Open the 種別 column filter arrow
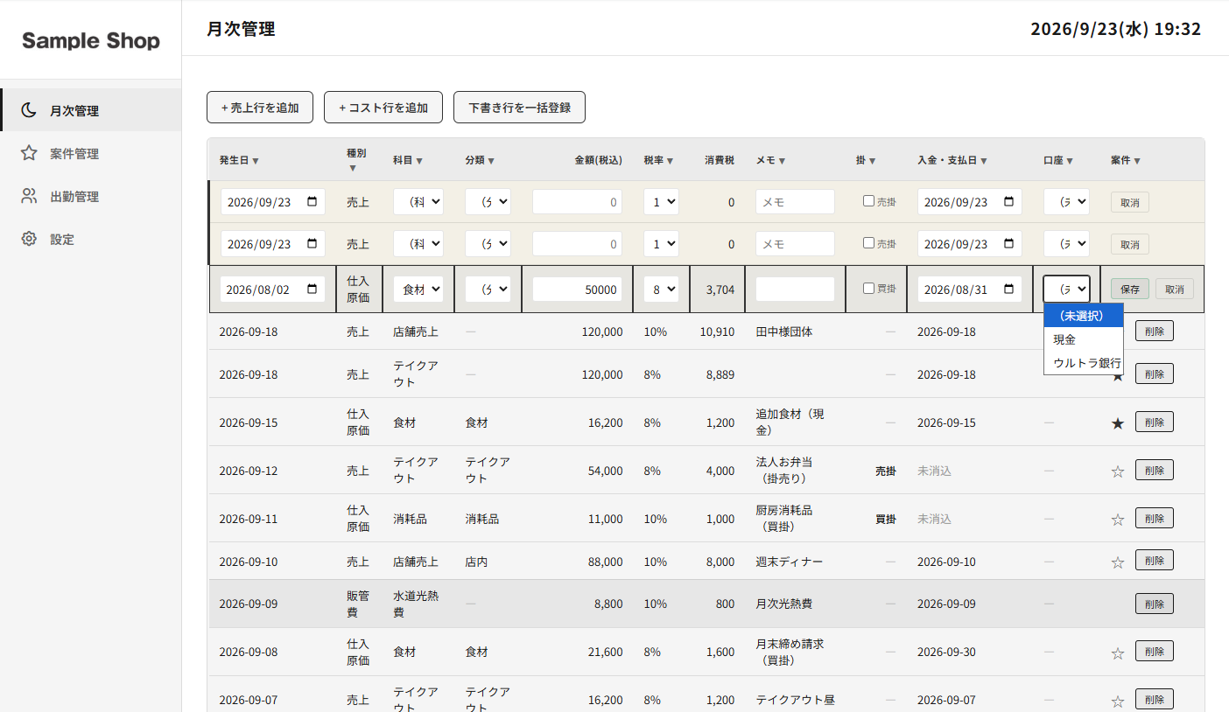The height and width of the screenshot is (712, 1229). 353,168
